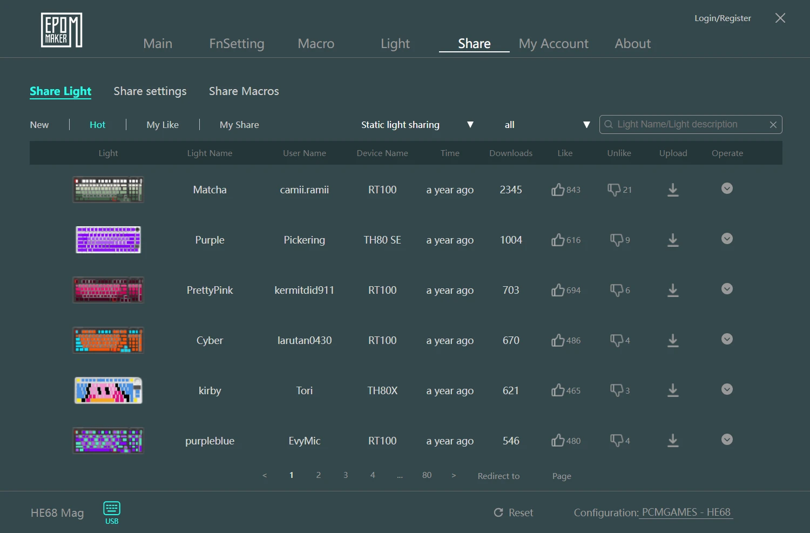This screenshot has width=810, height=533.
Task: Switch to the FnSetting tab
Action: (x=237, y=44)
